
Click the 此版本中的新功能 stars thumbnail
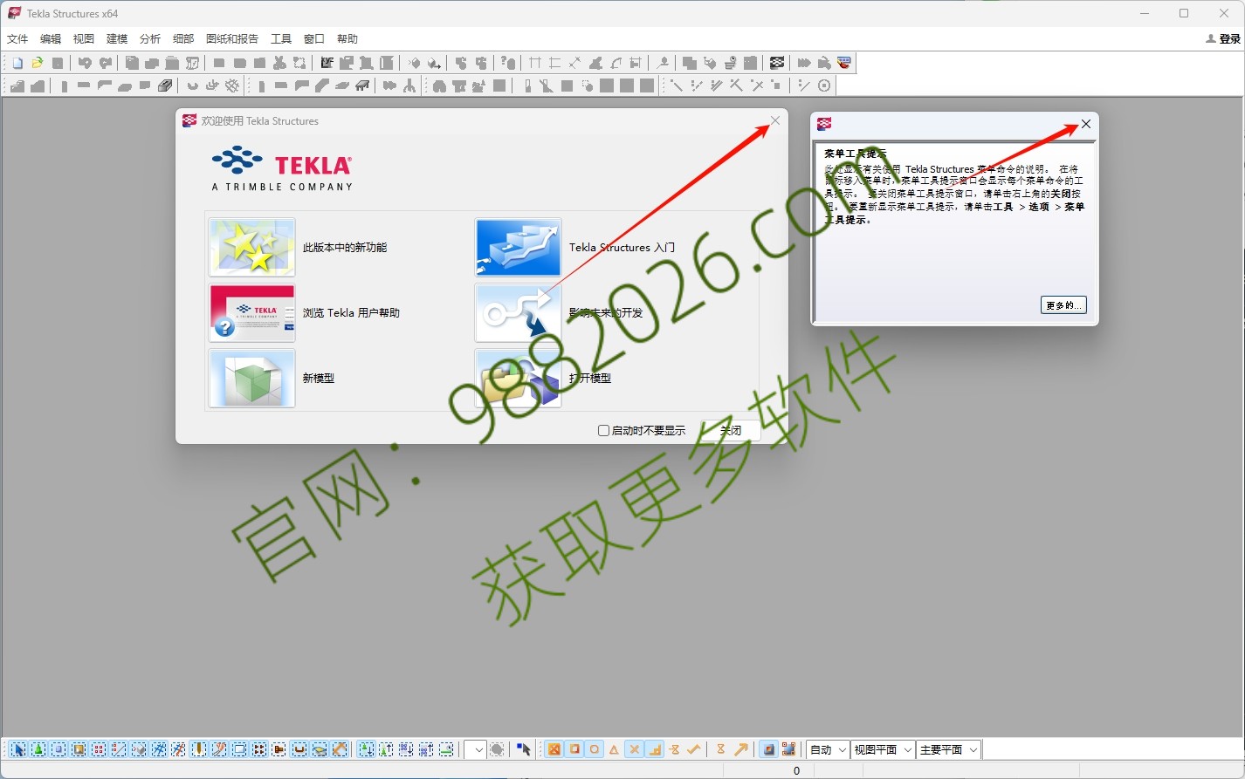pos(251,247)
